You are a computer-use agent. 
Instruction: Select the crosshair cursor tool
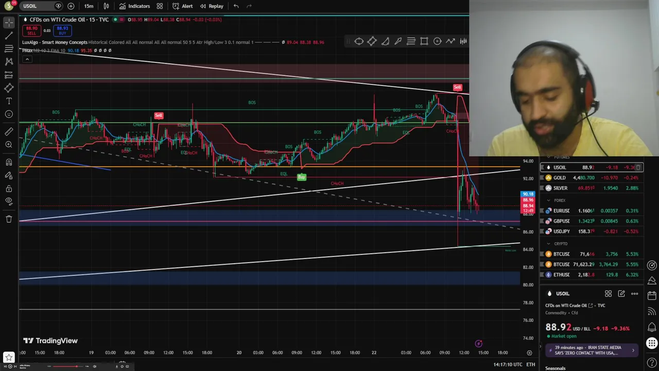9,23
